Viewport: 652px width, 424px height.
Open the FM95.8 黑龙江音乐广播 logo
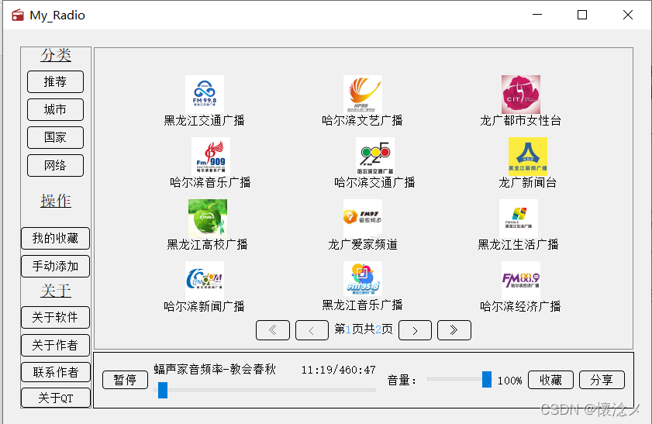point(363,278)
